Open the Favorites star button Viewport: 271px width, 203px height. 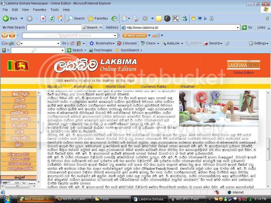point(97,18)
